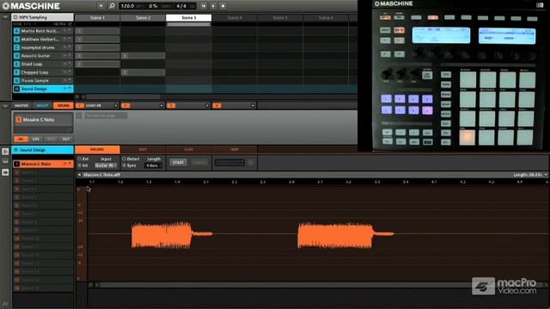Screen dimensions: 550x309
Task: Switch to the SOUND tab
Action: click(63, 106)
